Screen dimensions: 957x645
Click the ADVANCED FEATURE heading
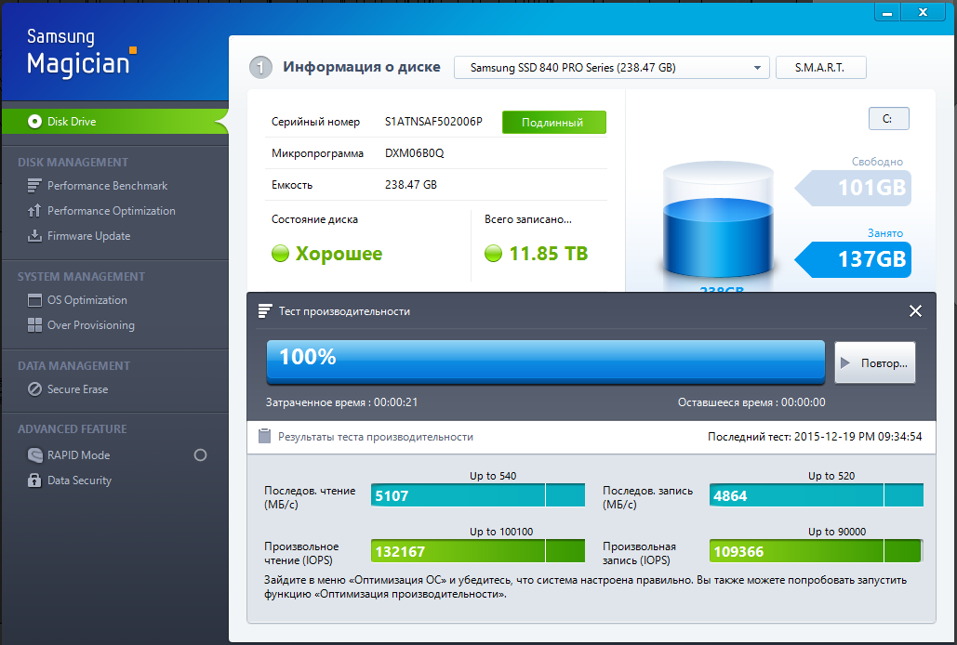(72, 429)
